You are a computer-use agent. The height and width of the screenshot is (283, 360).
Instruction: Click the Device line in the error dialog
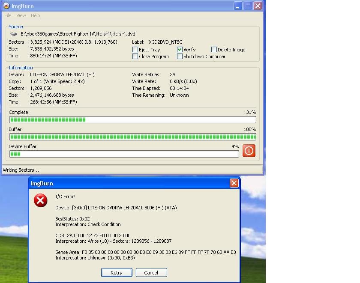[116, 208]
